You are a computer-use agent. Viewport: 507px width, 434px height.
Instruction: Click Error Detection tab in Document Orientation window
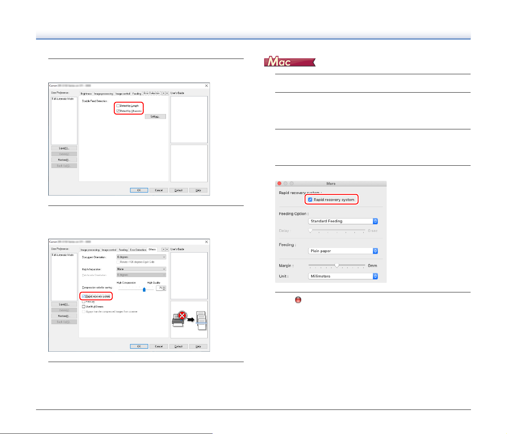tap(138, 250)
